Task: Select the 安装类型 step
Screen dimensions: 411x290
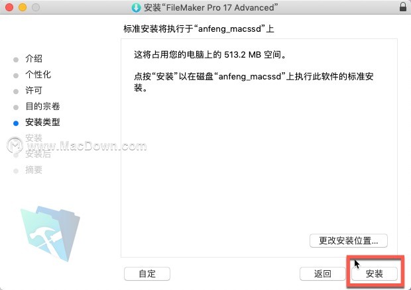Action: click(42, 122)
